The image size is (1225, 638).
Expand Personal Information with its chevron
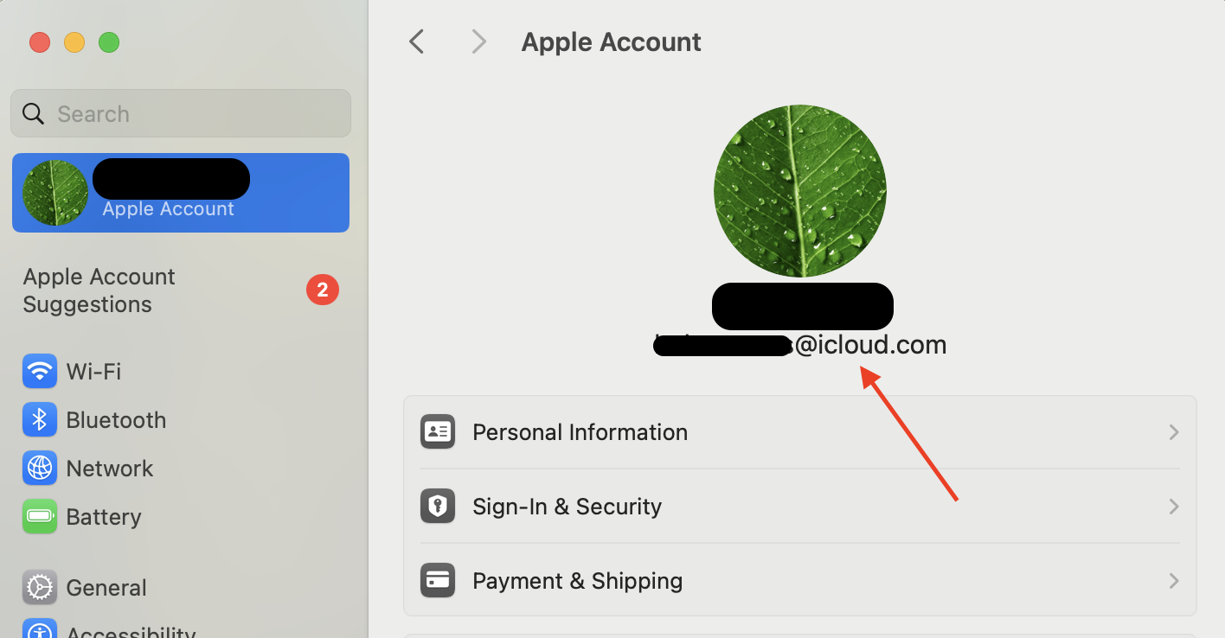point(1174,431)
